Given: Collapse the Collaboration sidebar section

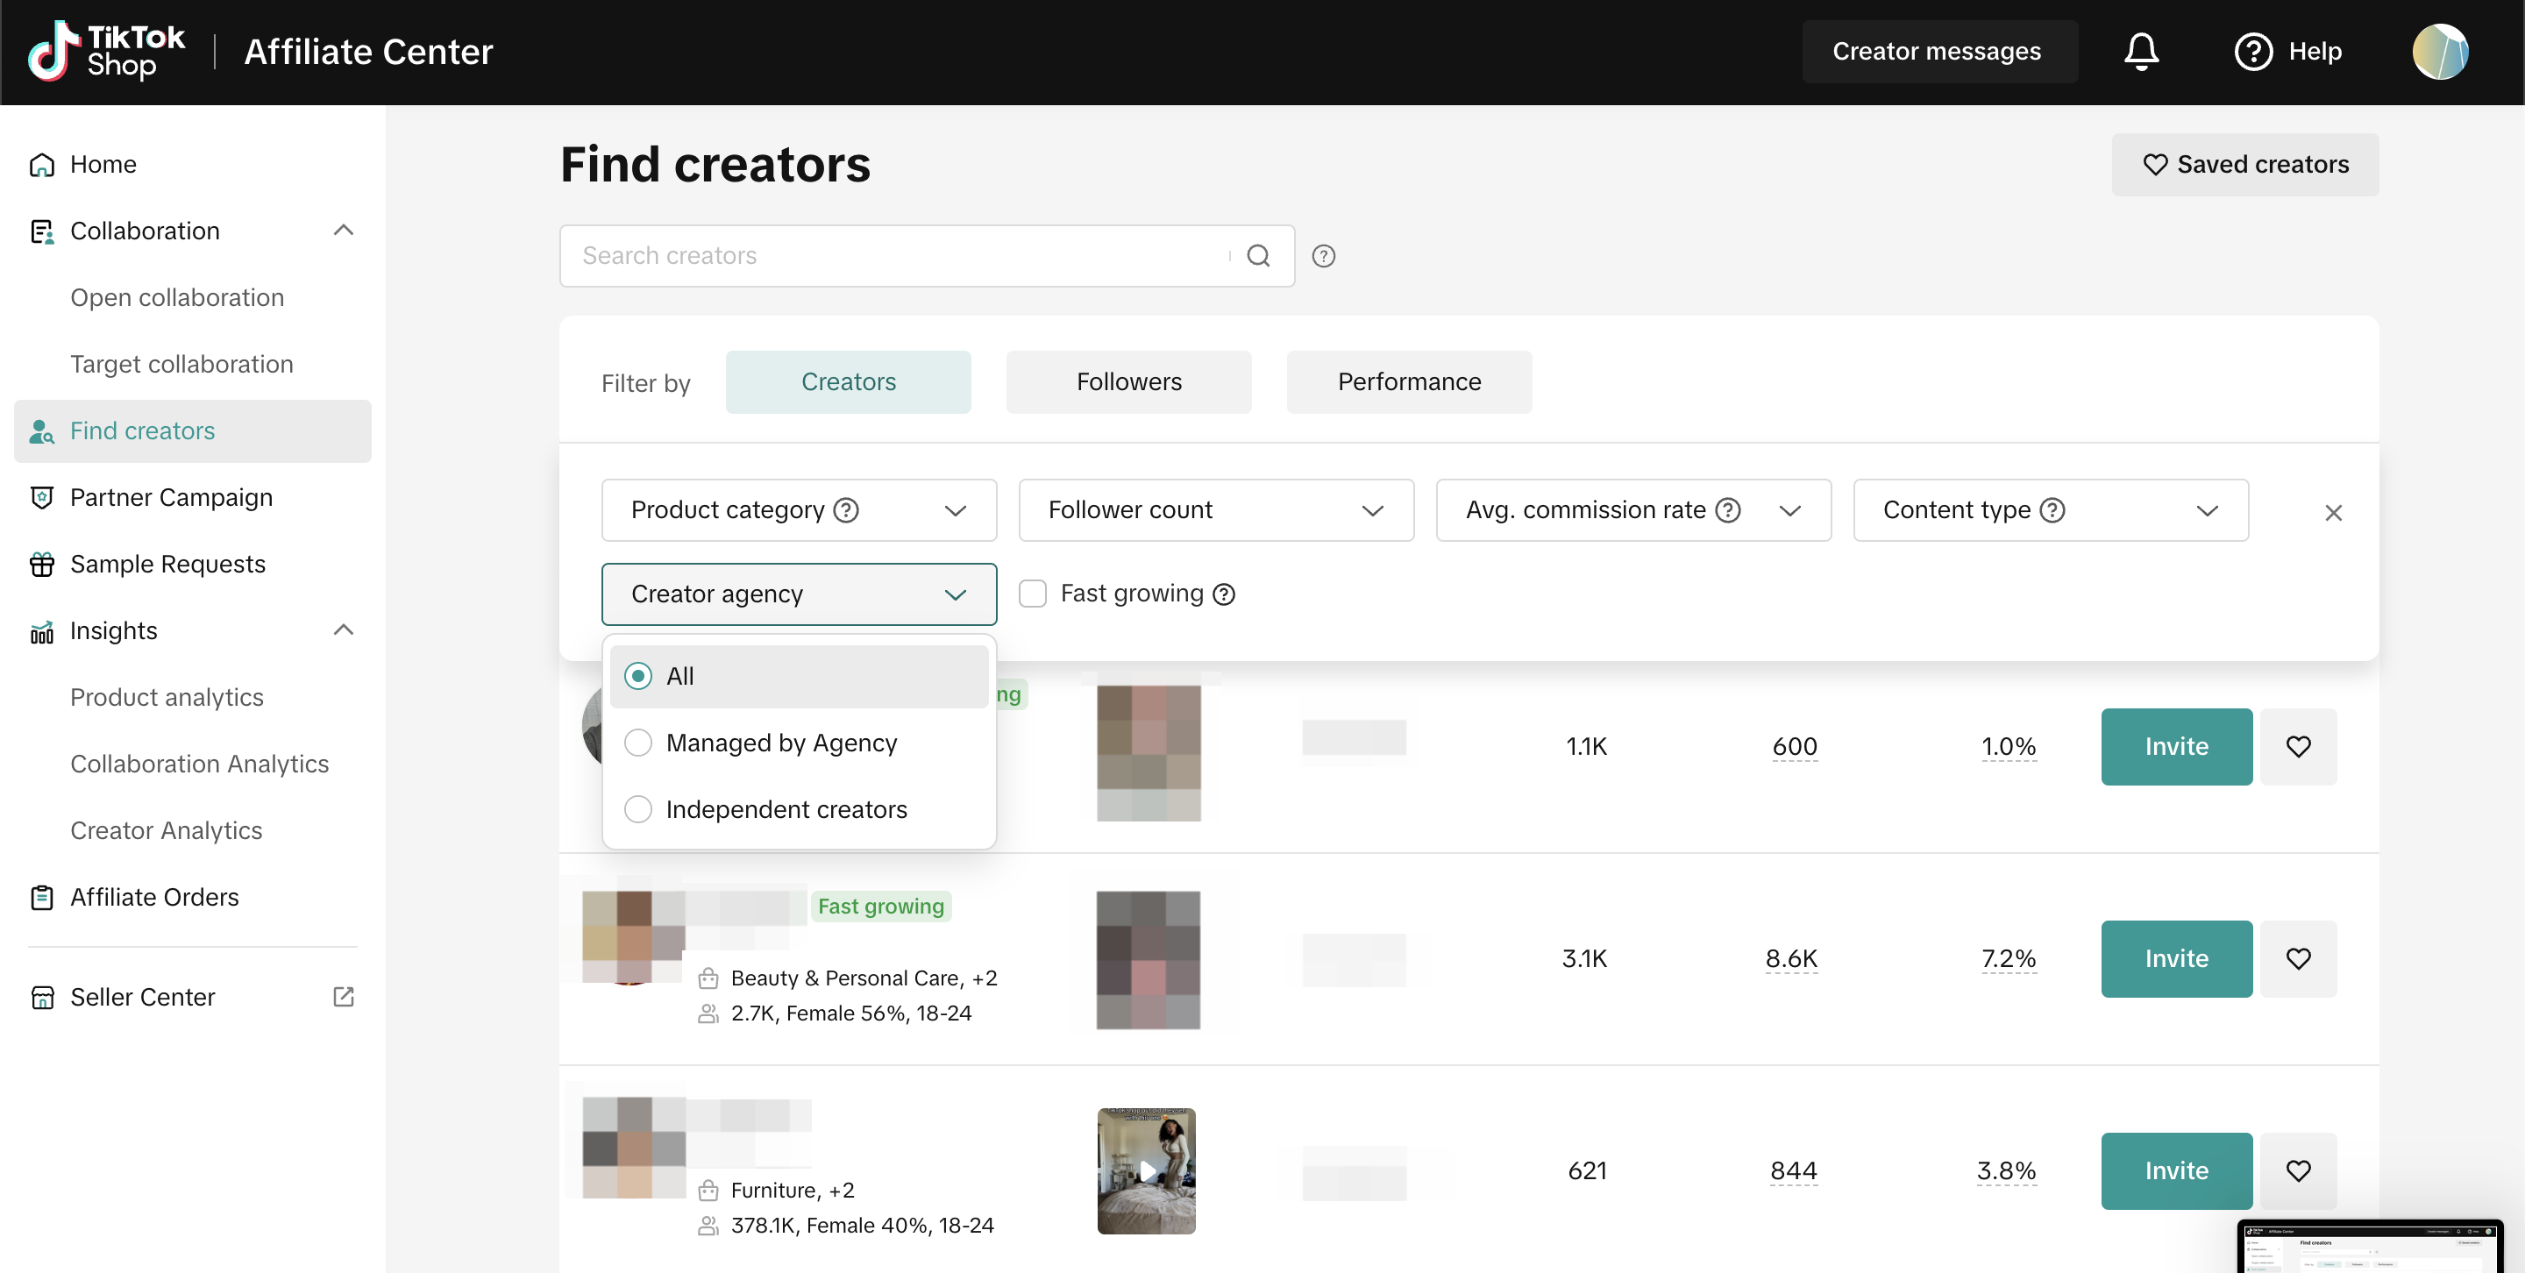Looking at the screenshot, I should pyautogui.click(x=343, y=231).
